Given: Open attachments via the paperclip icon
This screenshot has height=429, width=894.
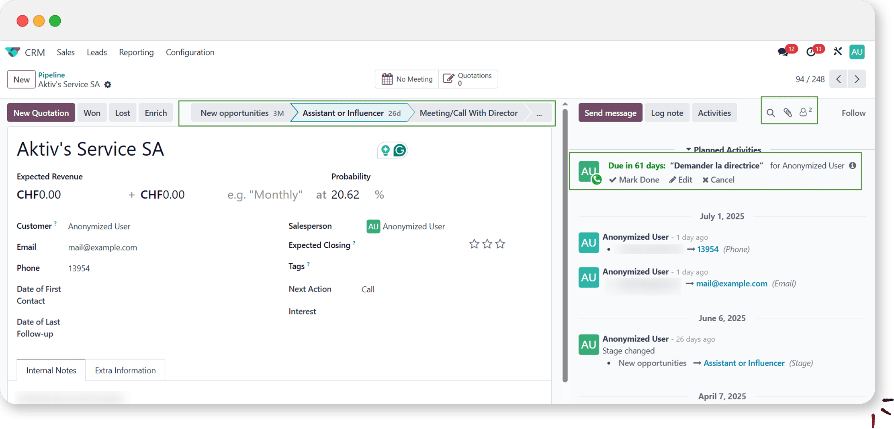Looking at the screenshot, I should tap(788, 113).
